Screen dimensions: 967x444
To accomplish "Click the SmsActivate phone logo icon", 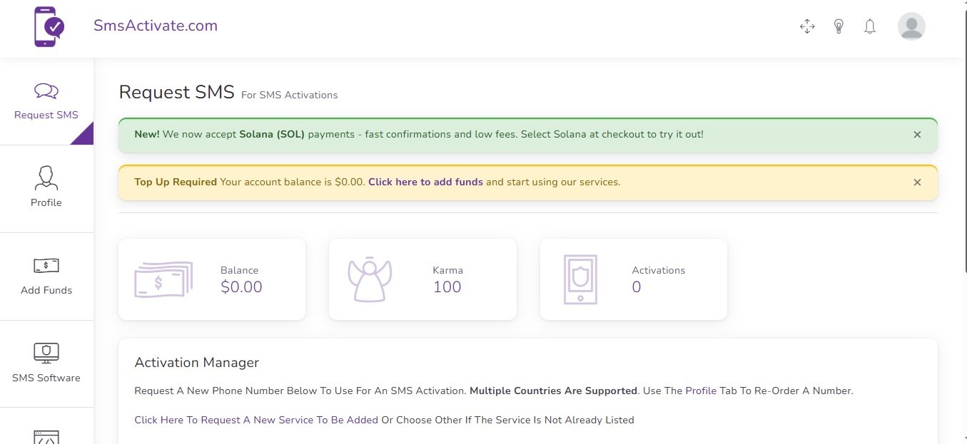I will [49, 27].
